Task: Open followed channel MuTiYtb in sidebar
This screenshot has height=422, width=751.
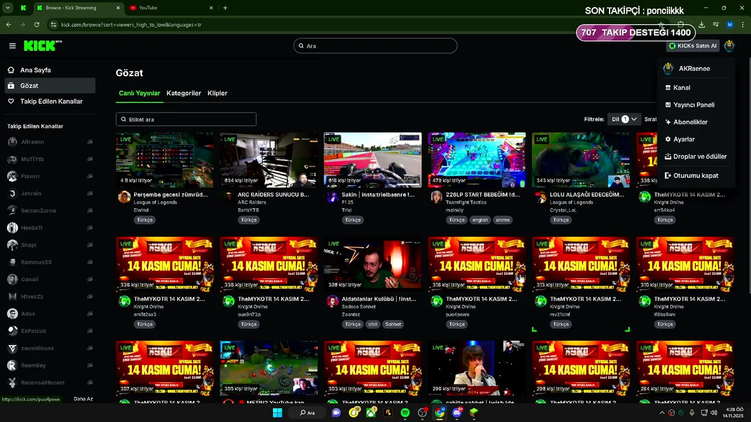Action: (49, 159)
